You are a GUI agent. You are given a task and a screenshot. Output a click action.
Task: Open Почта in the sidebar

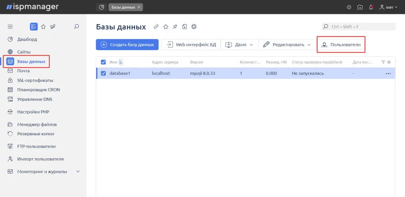click(x=23, y=71)
